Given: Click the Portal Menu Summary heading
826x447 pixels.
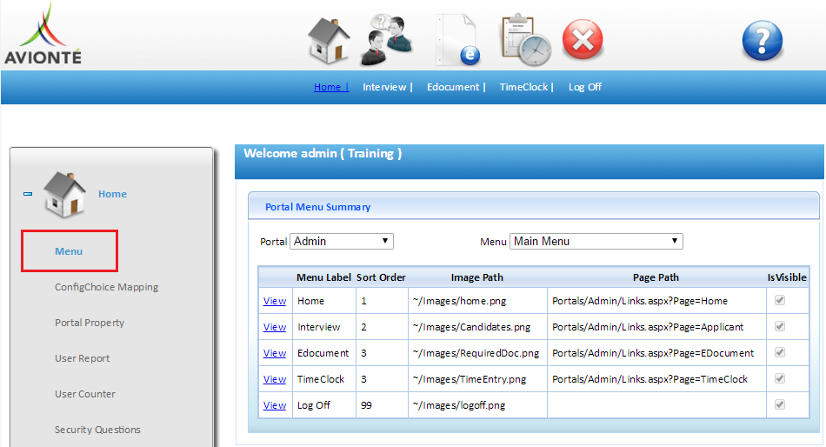Looking at the screenshot, I should point(317,207).
